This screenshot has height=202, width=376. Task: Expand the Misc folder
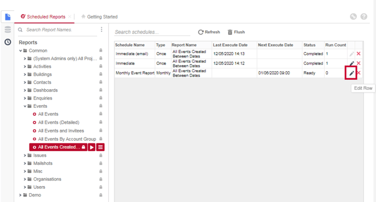(x=25, y=171)
